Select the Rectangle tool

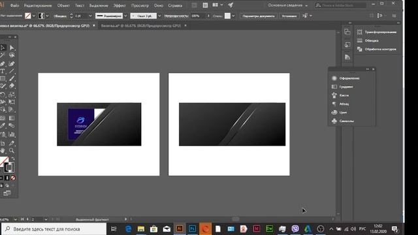click(x=3, y=78)
